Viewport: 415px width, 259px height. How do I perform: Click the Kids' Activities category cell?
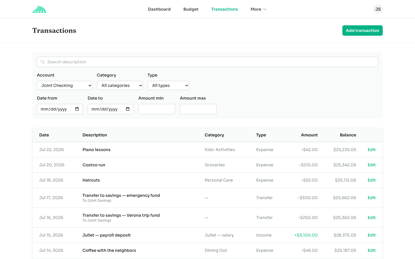point(220,150)
